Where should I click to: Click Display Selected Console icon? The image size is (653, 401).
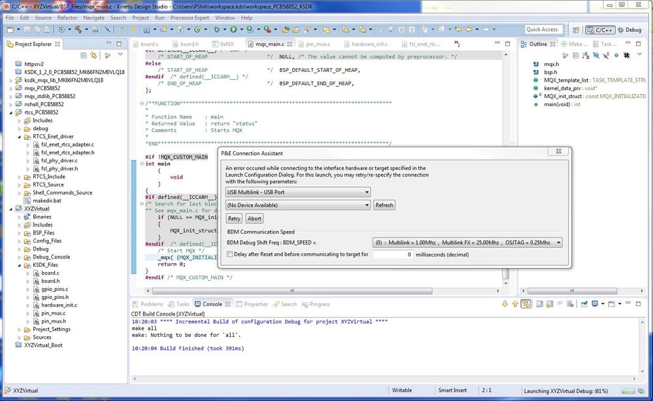click(595, 304)
